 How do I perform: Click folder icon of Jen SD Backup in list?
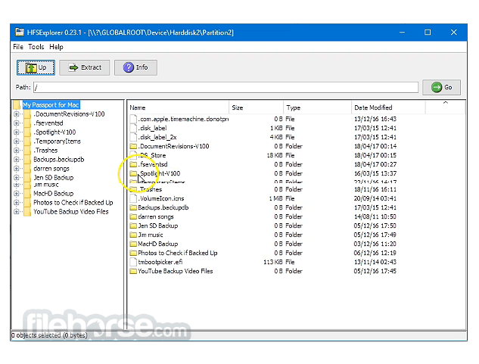coord(133,226)
